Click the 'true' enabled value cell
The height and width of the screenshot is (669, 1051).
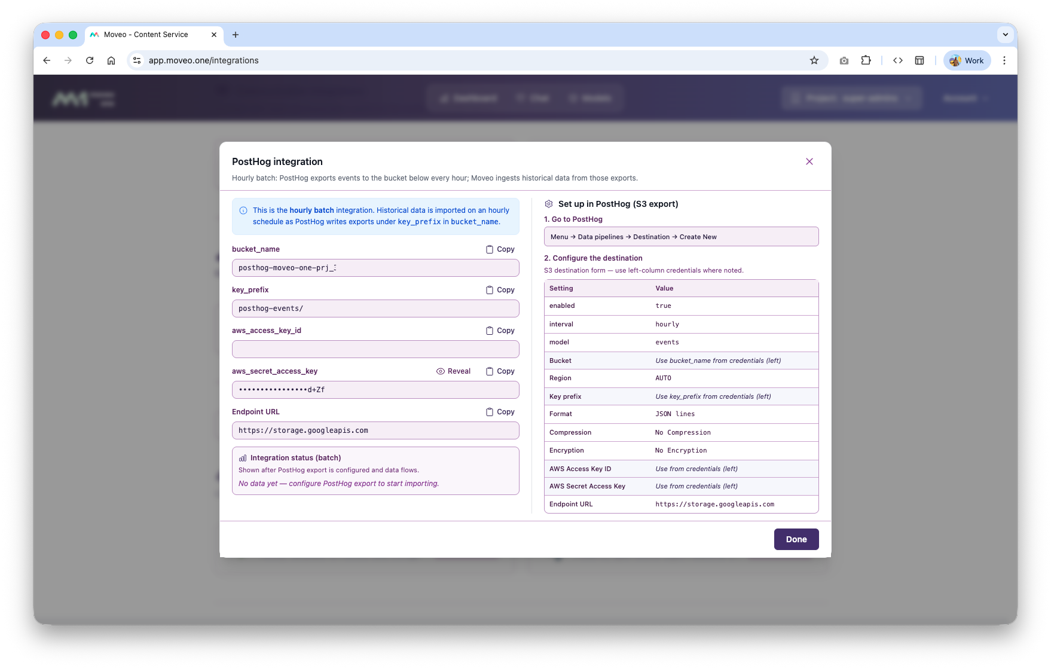pyautogui.click(x=663, y=306)
